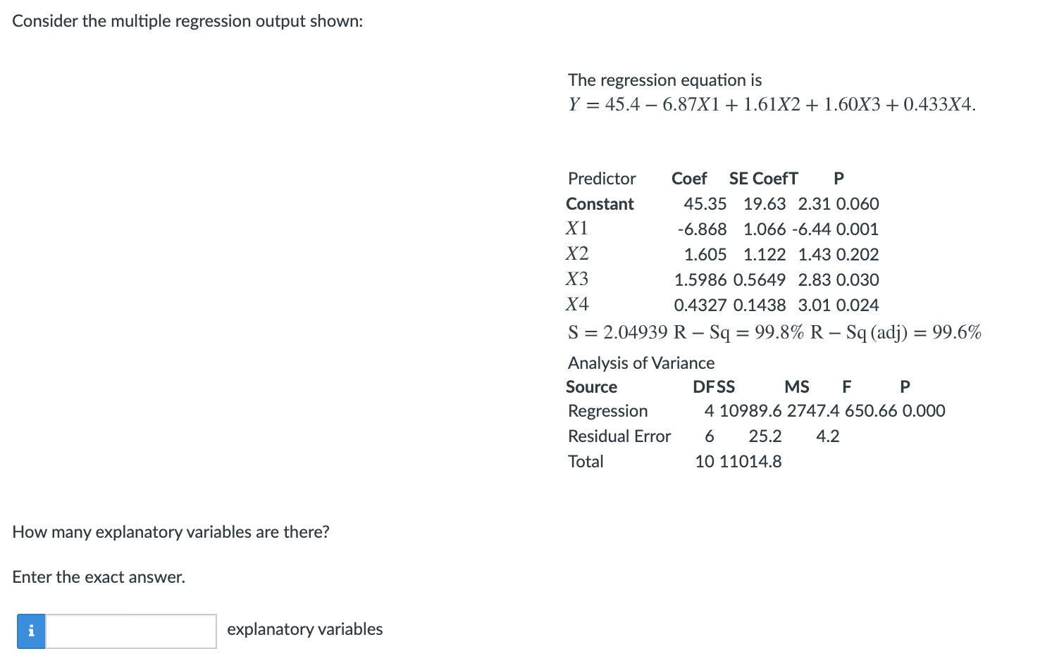Select the Constant row in the predictor table
The height and width of the screenshot is (656, 1064).
600,203
